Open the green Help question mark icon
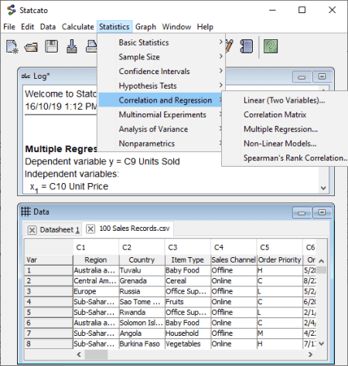 (271, 46)
